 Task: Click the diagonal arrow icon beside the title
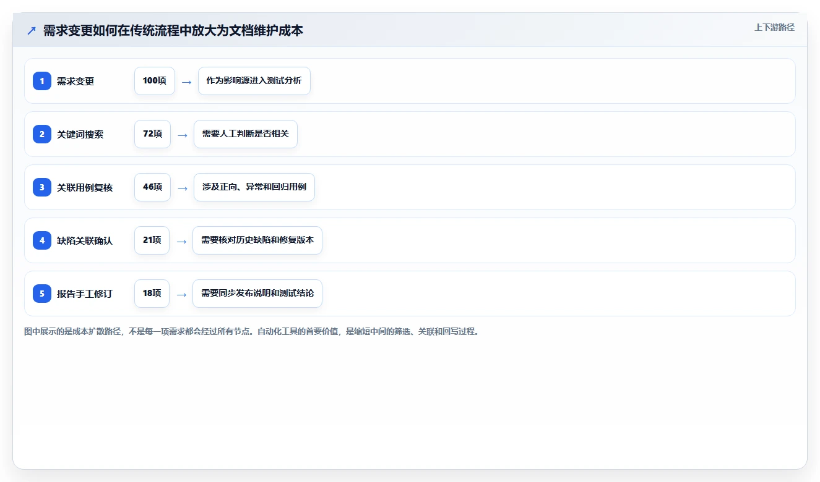coord(32,30)
